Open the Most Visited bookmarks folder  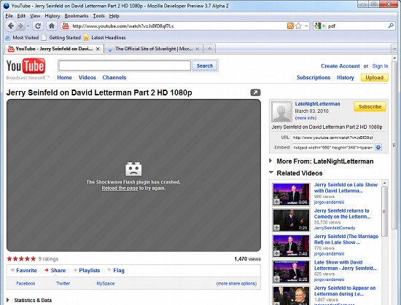tap(22, 38)
